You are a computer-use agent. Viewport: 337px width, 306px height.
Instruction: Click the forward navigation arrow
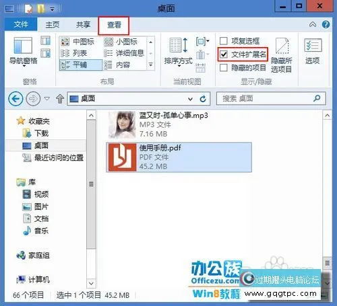tap(33, 99)
